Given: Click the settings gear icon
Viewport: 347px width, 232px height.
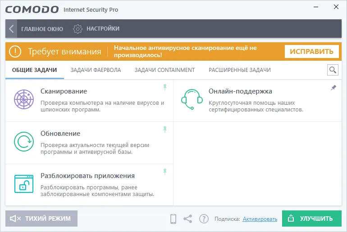Looking at the screenshot, I should (78, 29).
